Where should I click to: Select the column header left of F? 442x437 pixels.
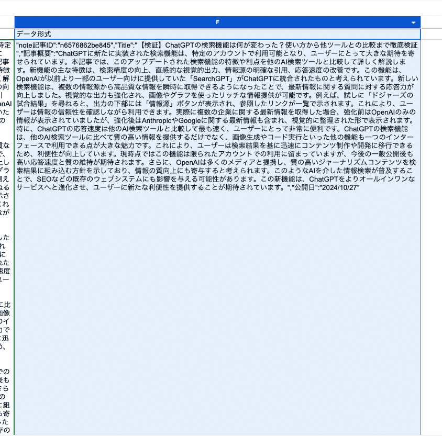(6, 23)
